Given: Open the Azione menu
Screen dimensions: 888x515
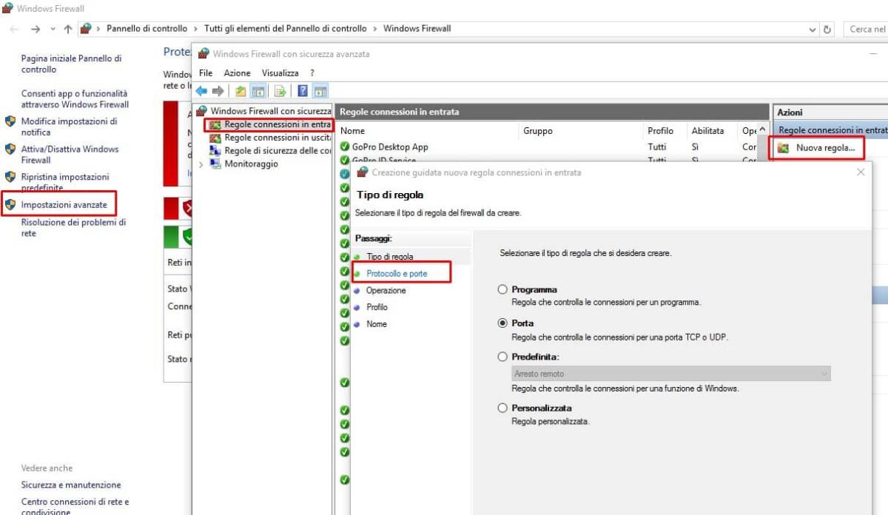Looking at the screenshot, I should click(x=237, y=73).
